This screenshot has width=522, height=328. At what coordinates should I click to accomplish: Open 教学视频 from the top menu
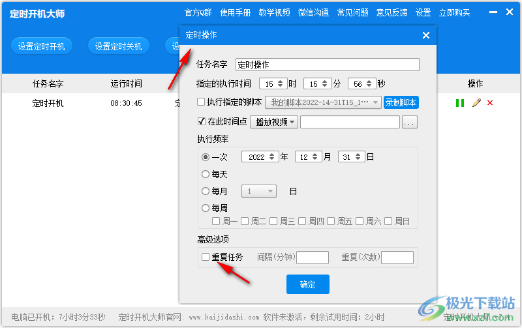pyautogui.click(x=274, y=12)
